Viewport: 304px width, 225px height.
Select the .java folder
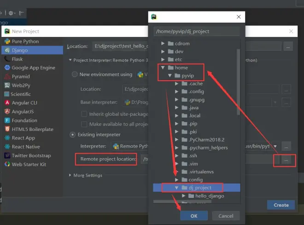190,107
